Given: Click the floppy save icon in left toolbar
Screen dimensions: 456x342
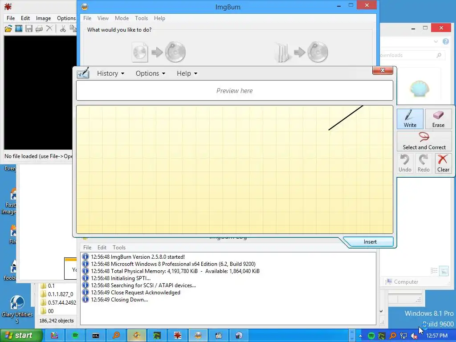Looking at the screenshot, I should tap(29, 28).
